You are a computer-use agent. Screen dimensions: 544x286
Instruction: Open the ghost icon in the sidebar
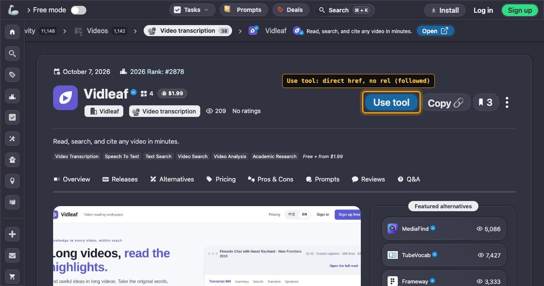tap(12, 160)
